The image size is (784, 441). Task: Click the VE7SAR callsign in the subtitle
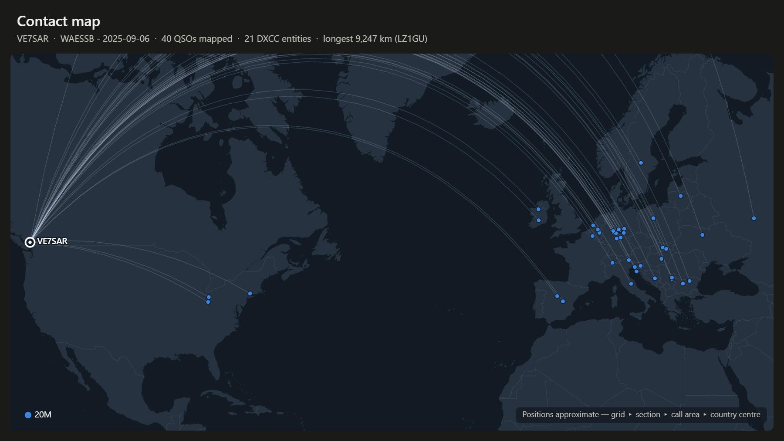[33, 39]
